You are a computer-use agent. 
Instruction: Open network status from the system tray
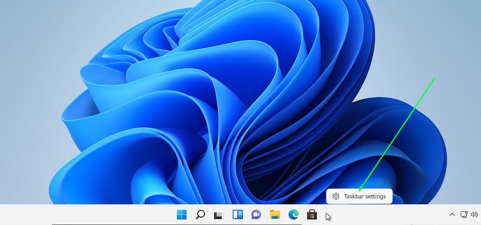pos(464,215)
